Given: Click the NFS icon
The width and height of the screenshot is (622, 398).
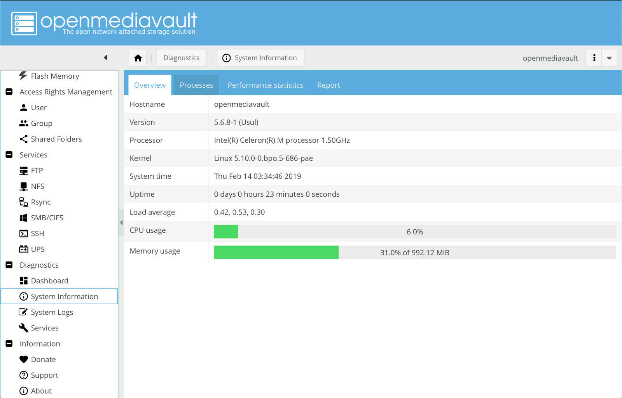Looking at the screenshot, I should (23, 186).
